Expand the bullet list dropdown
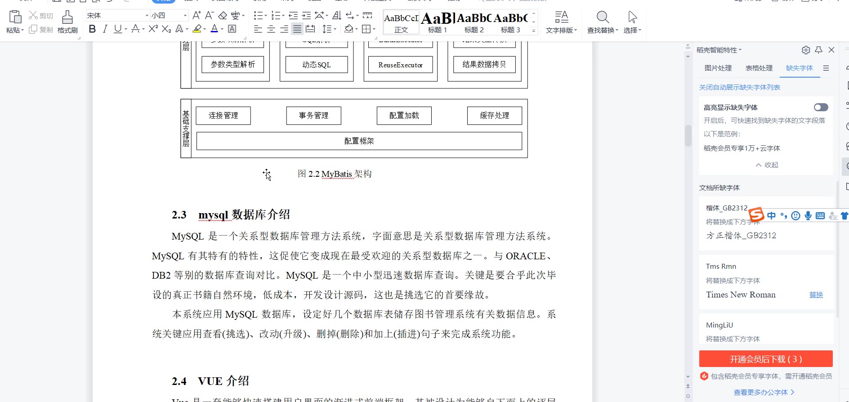 click(x=265, y=16)
